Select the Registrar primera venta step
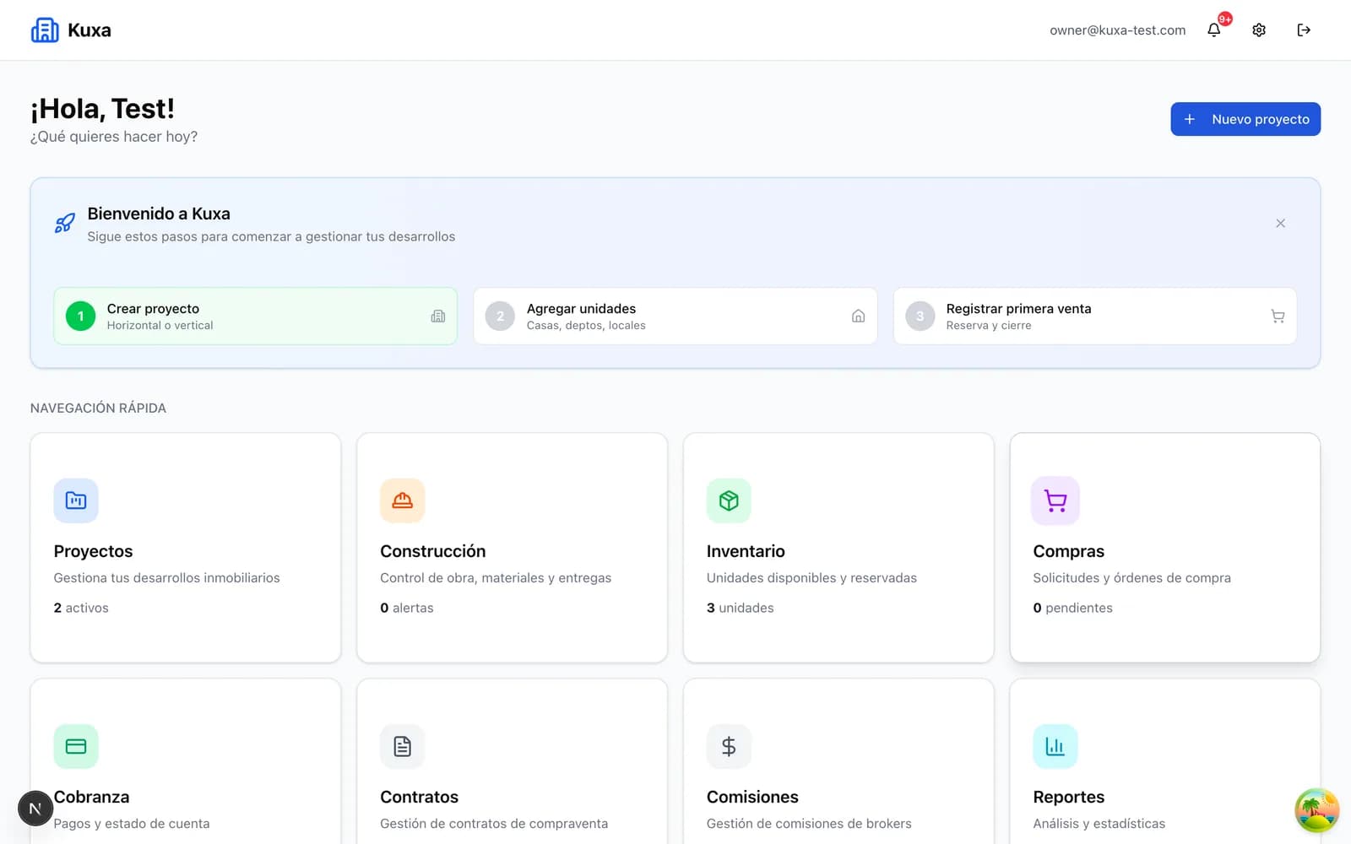This screenshot has height=844, width=1351. point(1095,316)
